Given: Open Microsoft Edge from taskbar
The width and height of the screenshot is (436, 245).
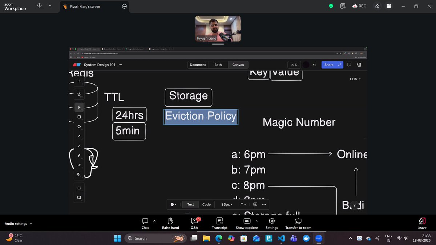Looking at the screenshot, I should (219, 238).
